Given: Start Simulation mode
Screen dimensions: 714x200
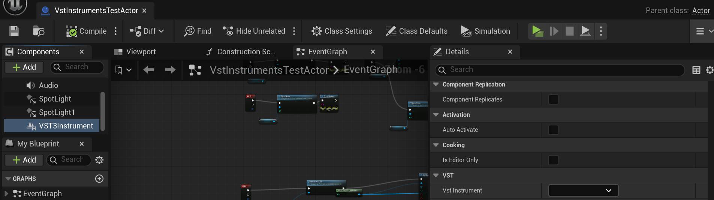Looking at the screenshot, I should click(485, 31).
